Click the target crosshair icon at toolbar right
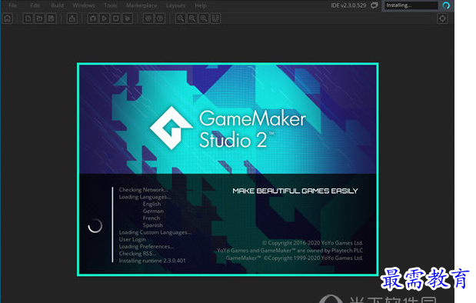This screenshot has height=303, width=476. click(x=442, y=18)
